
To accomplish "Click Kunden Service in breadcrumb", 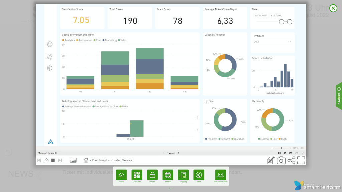I will (122, 160).
